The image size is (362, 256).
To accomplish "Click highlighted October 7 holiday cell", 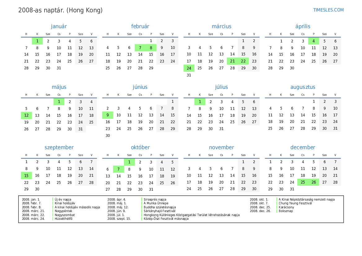I will pos(118,169).
